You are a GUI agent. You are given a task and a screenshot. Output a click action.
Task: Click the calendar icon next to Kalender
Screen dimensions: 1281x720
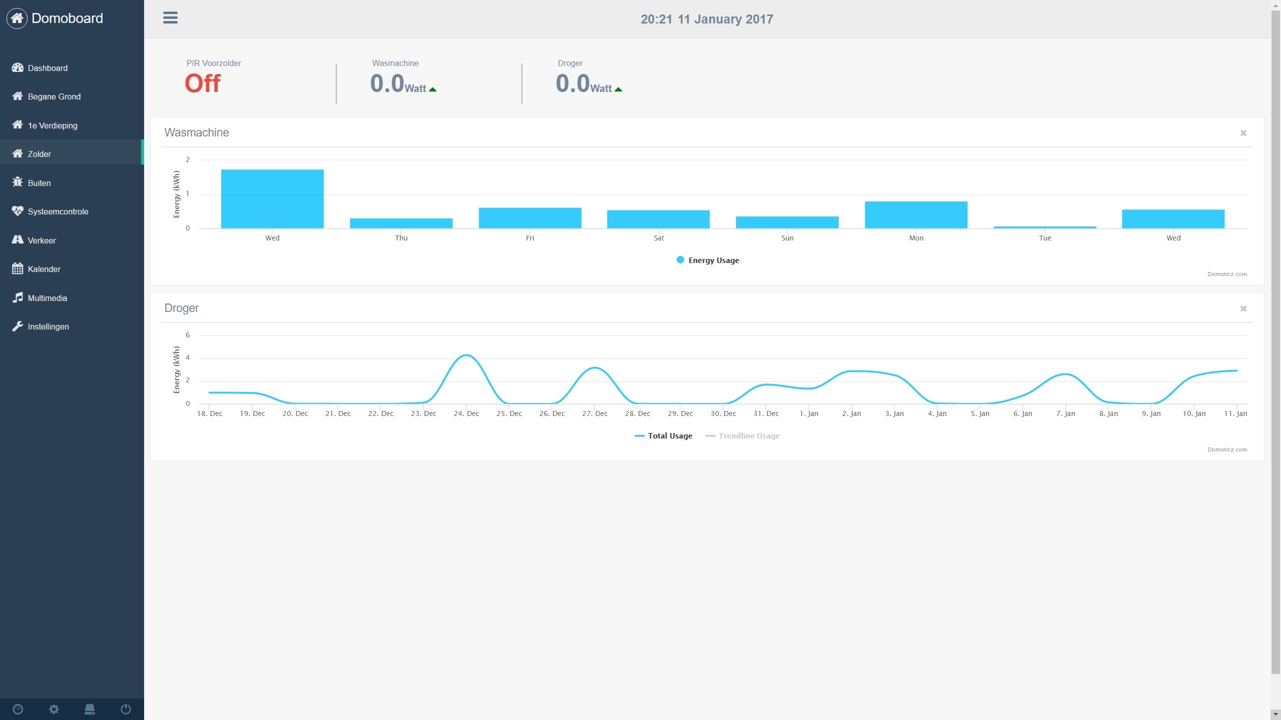pyautogui.click(x=18, y=268)
